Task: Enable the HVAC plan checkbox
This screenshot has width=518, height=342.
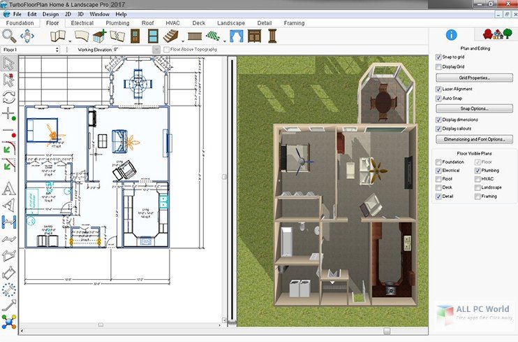Action: 478,179
